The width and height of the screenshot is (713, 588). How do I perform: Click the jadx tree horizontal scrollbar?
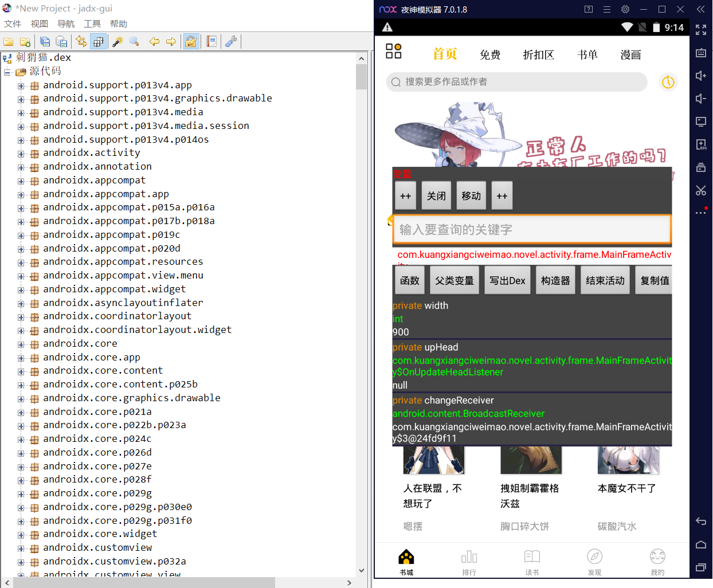coord(143,582)
